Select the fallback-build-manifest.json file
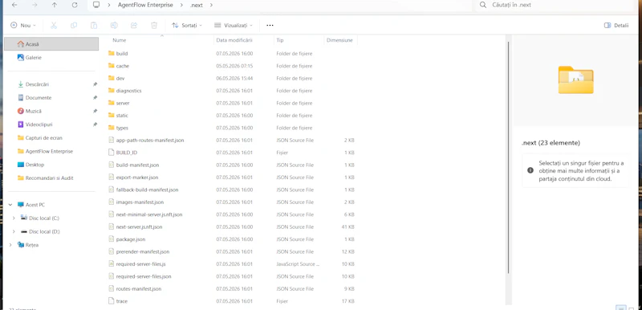 tap(147, 190)
